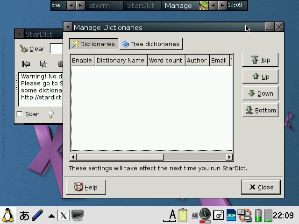Close the Manage Dictionaries dialog
Screen dimensions: 299x224
tap(261, 187)
